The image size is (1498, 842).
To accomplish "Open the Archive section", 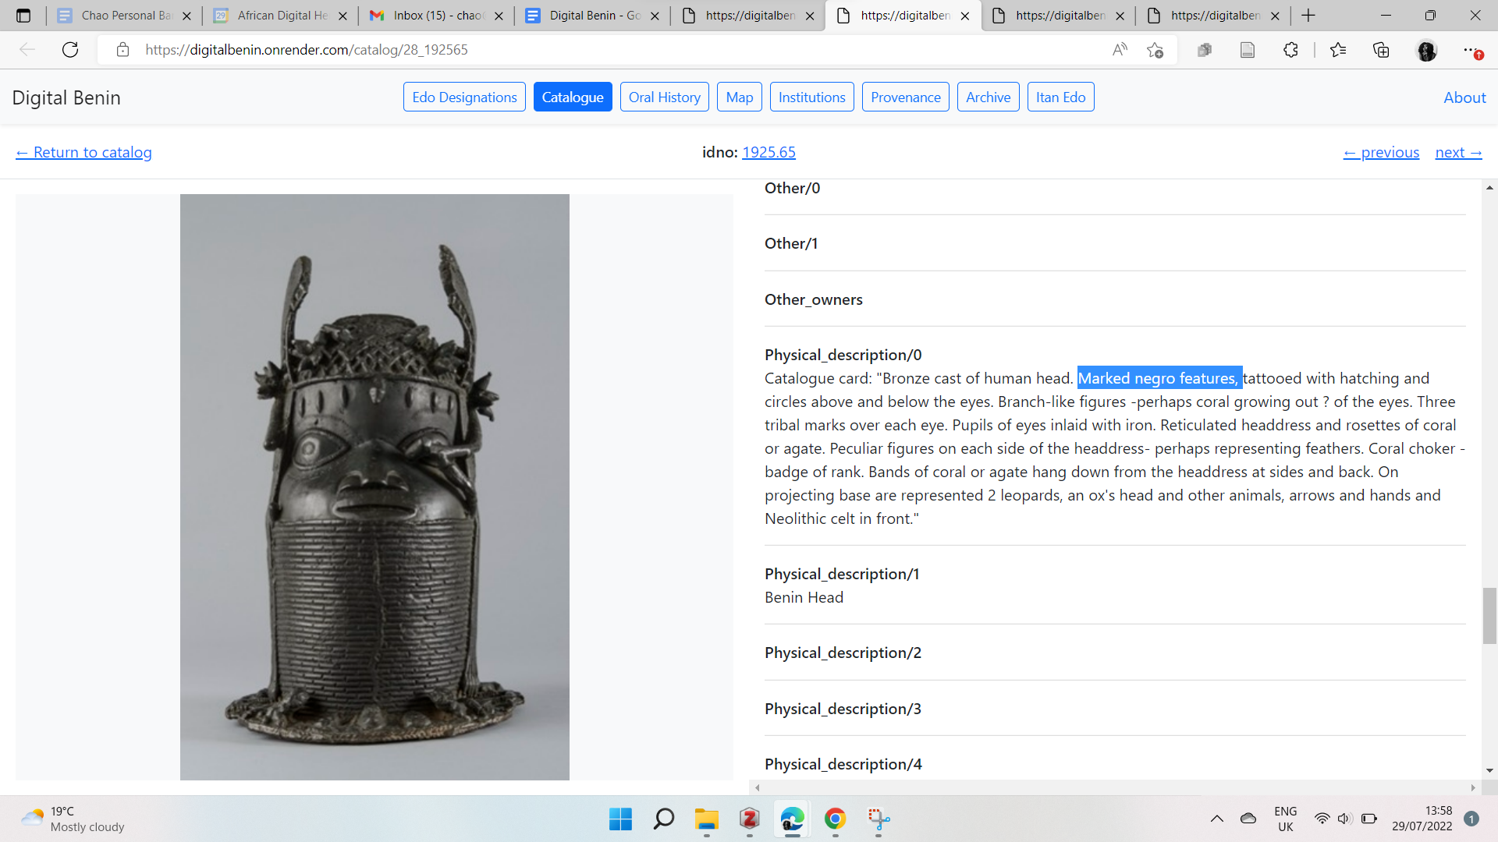I will [989, 97].
